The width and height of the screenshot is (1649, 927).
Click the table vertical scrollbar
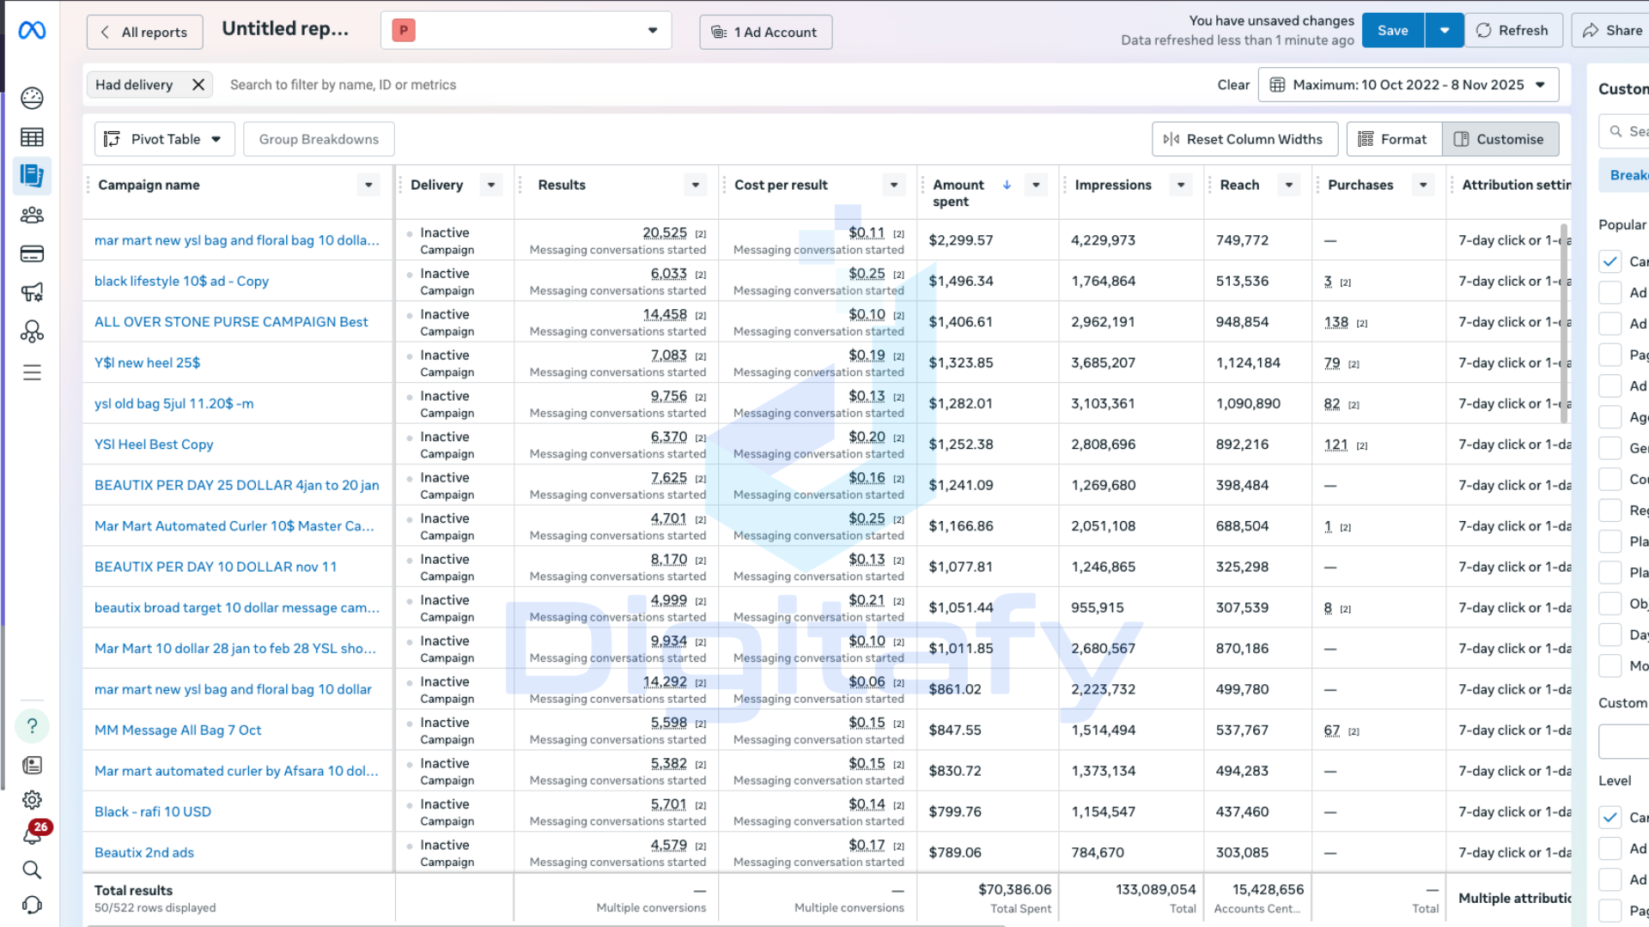tap(1564, 323)
